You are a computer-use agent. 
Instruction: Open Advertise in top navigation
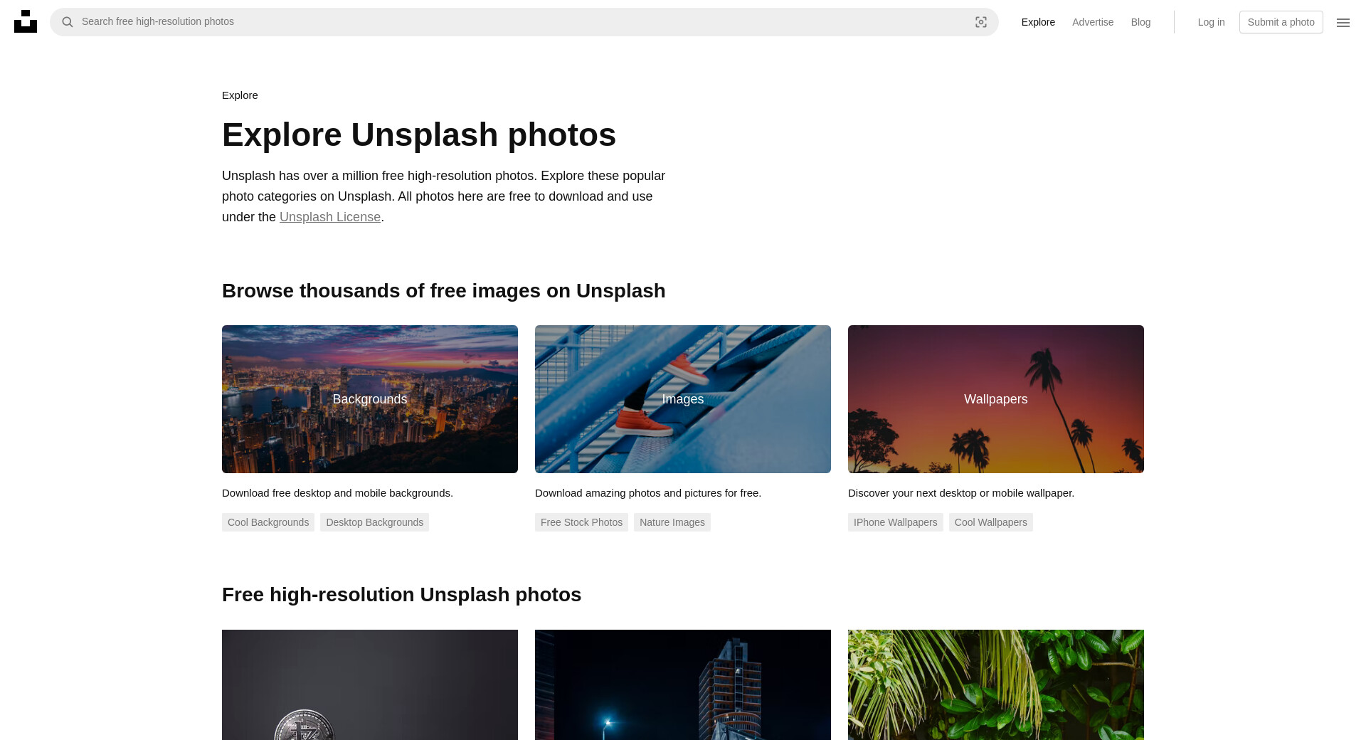click(x=1093, y=22)
